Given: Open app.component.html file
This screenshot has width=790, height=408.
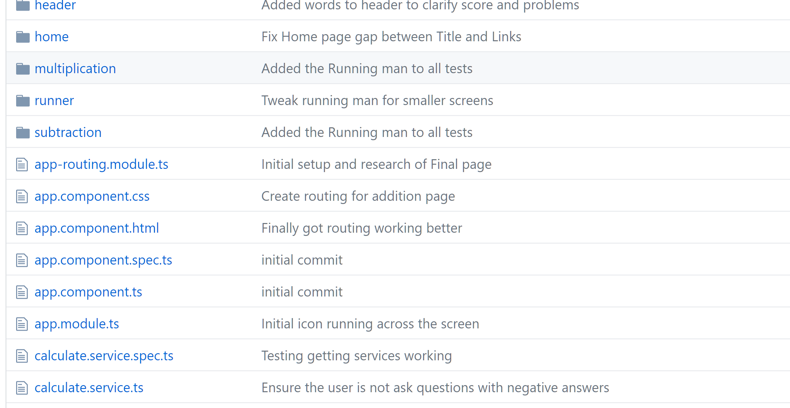Looking at the screenshot, I should click(x=96, y=228).
